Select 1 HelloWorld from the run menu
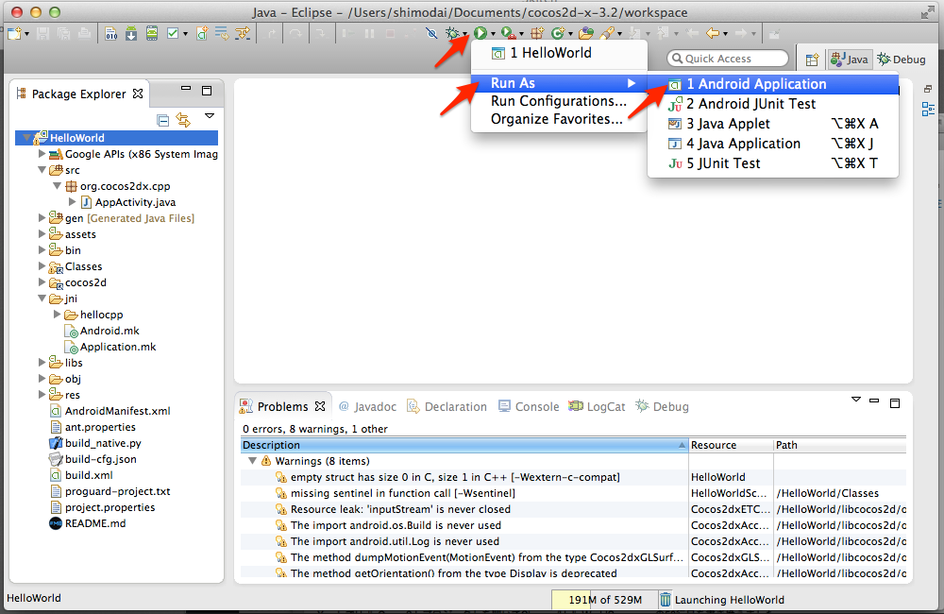 pyautogui.click(x=559, y=53)
